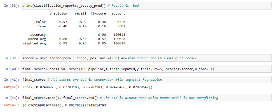Click the macro avg precision 0.68
This screenshot has width=274, height=112.
pos(63,39)
